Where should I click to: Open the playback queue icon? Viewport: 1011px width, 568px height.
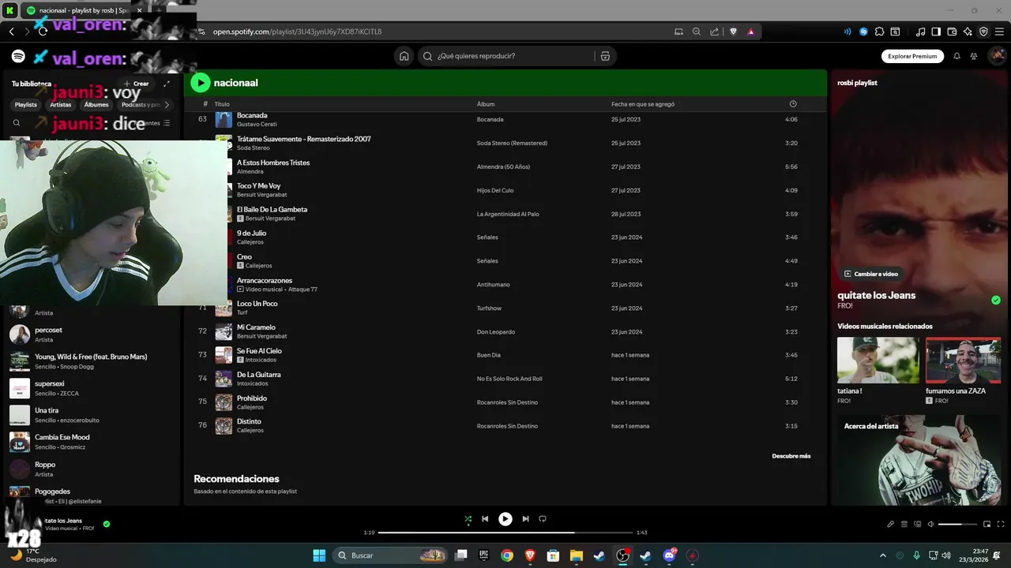click(x=904, y=525)
